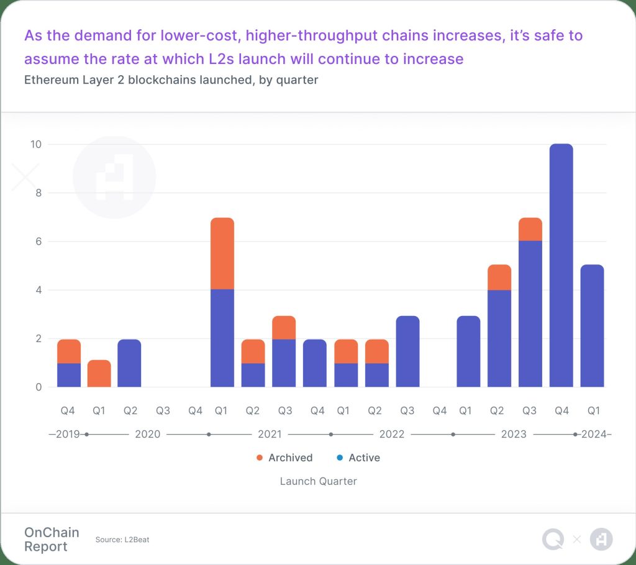Click the orange segment of the 7-high 2021 bar

222,253
